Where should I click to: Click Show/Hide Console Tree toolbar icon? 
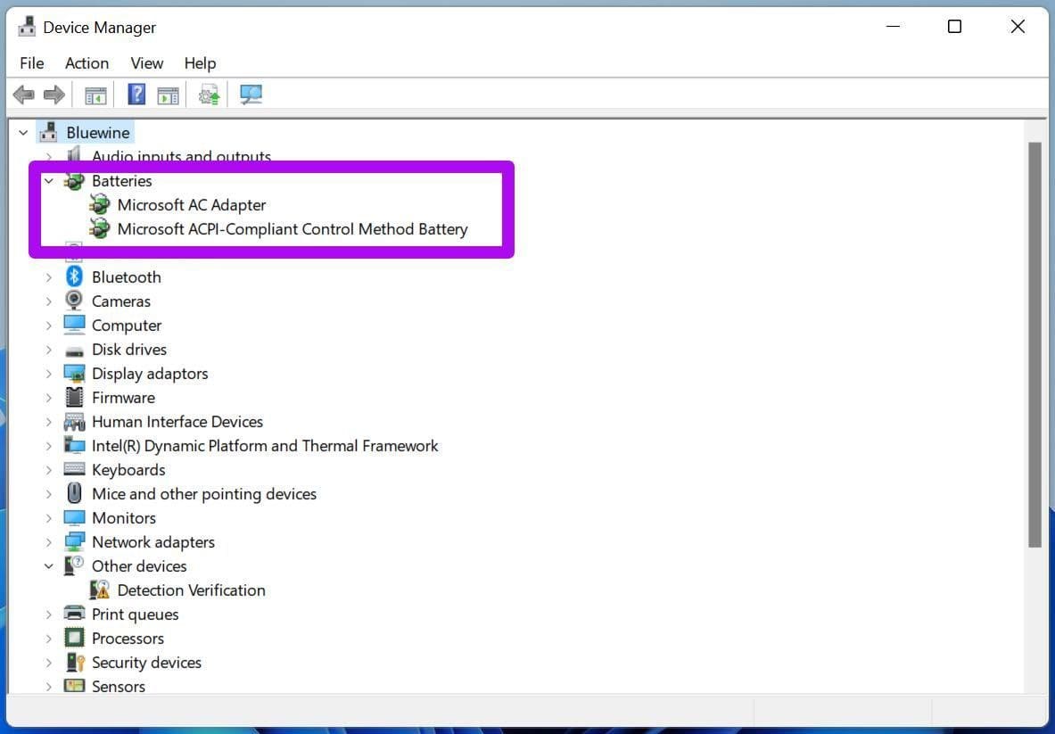pyautogui.click(x=95, y=95)
